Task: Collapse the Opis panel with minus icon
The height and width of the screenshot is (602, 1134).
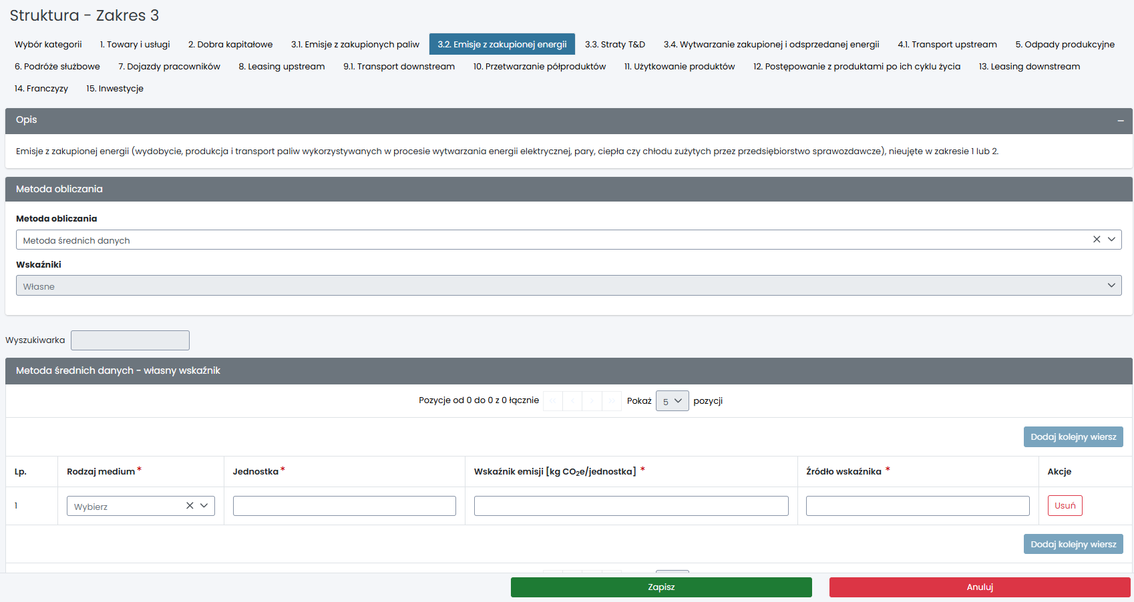Action: pyautogui.click(x=1120, y=121)
